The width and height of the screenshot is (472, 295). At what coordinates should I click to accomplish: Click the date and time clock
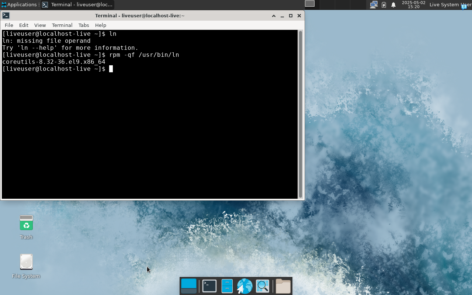413,5
